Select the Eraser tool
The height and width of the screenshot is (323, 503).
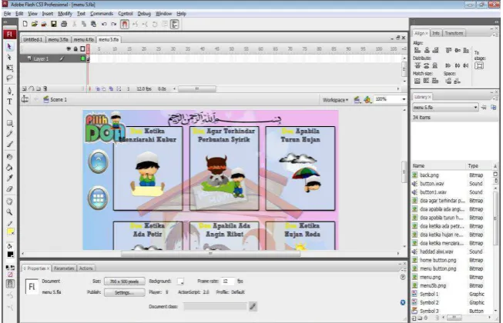click(x=9, y=189)
